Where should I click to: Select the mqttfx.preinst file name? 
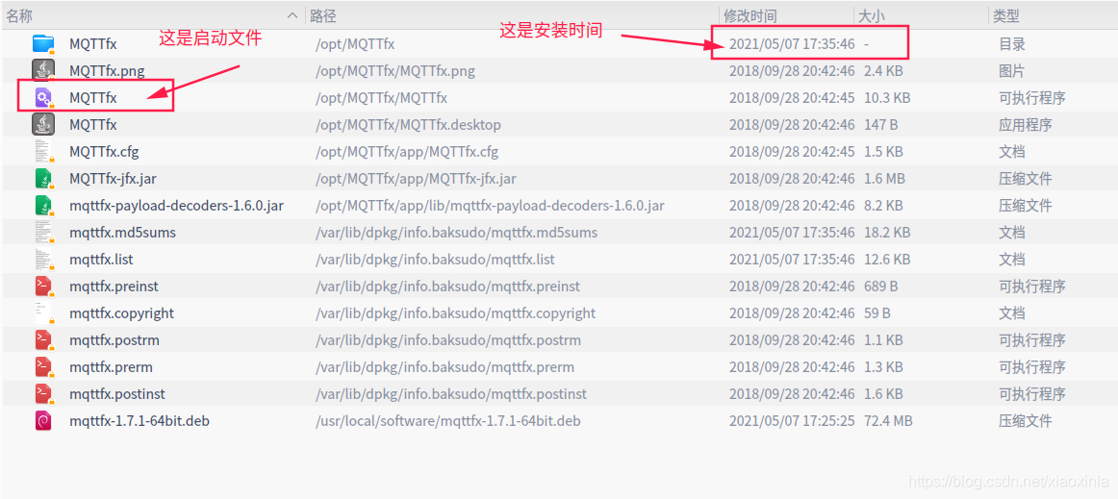114,286
